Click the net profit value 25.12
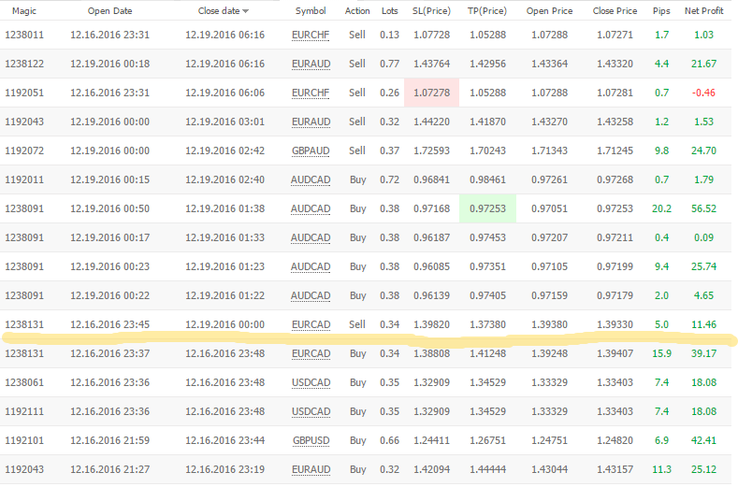This screenshot has height=487, width=738. [x=703, y=469]
